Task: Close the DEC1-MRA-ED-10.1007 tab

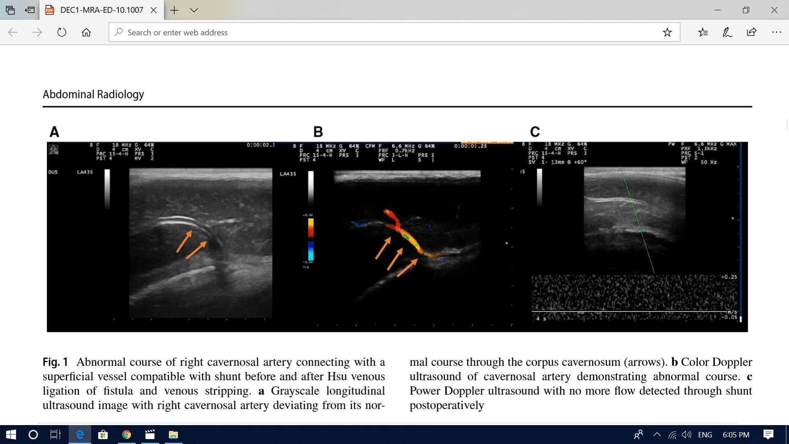Action: point(154,10)
